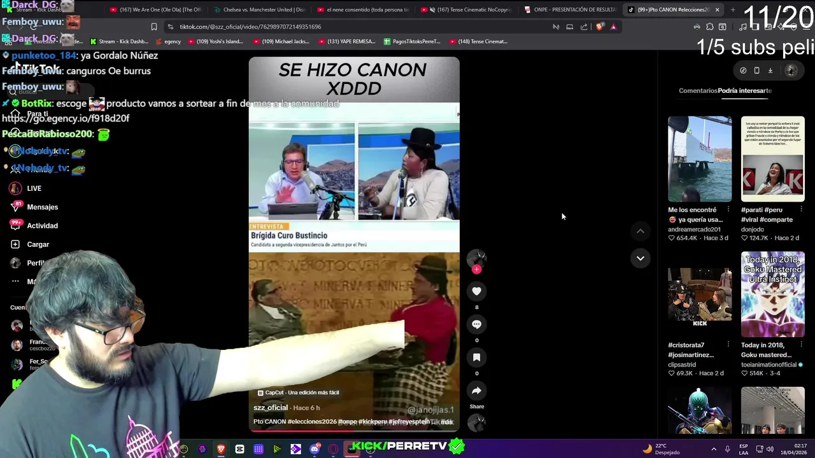
Task: Open options for 'Today in 2018' video
Action: tap(801, 345)
